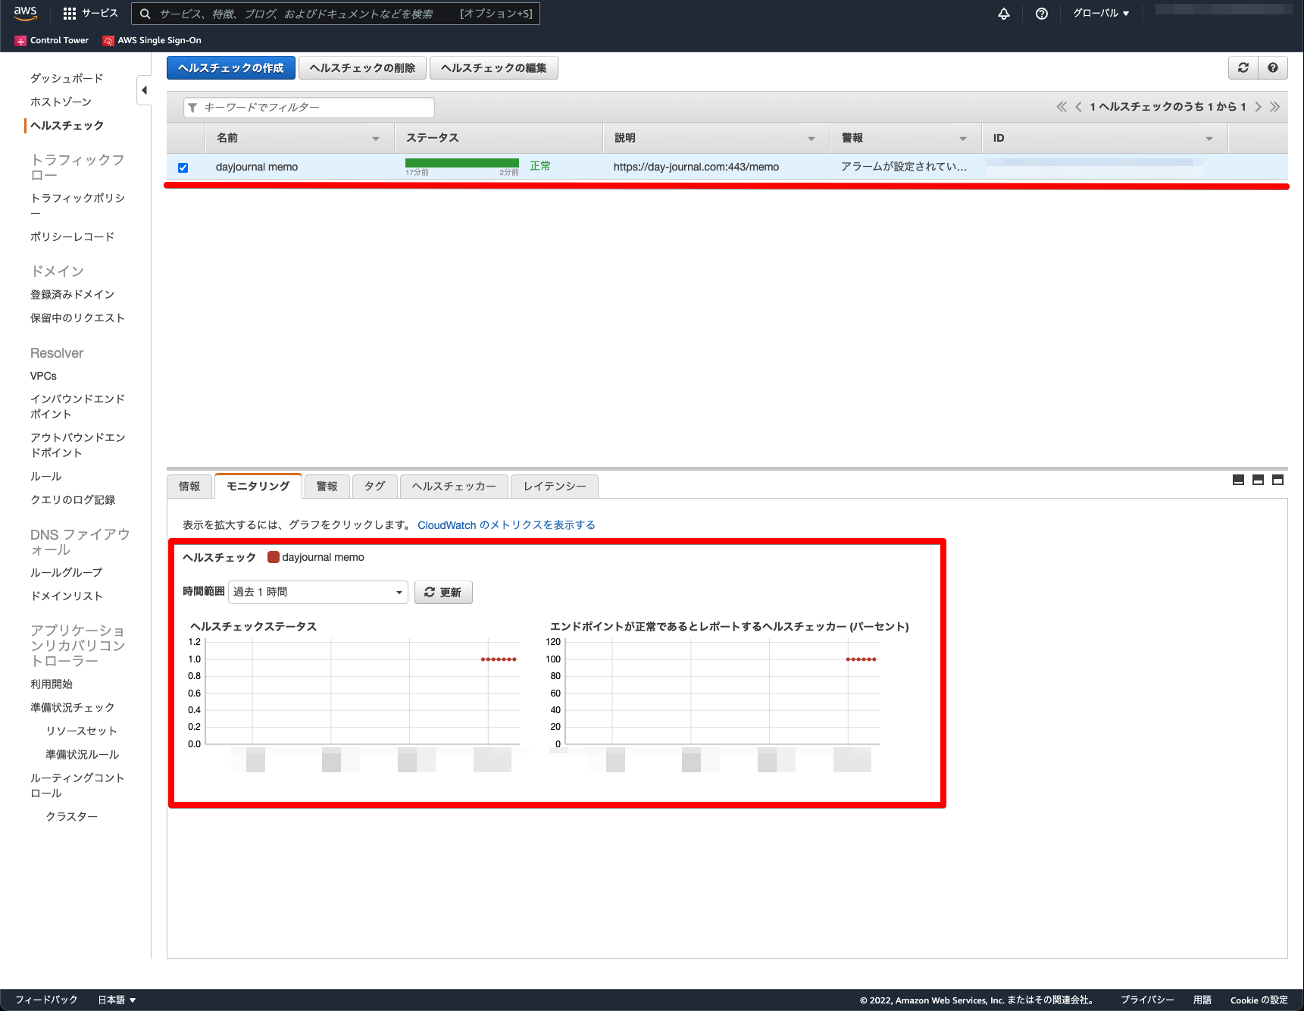Click ヘルスチェックの作成 button
1304x1011 pixels.
[231, 68]
